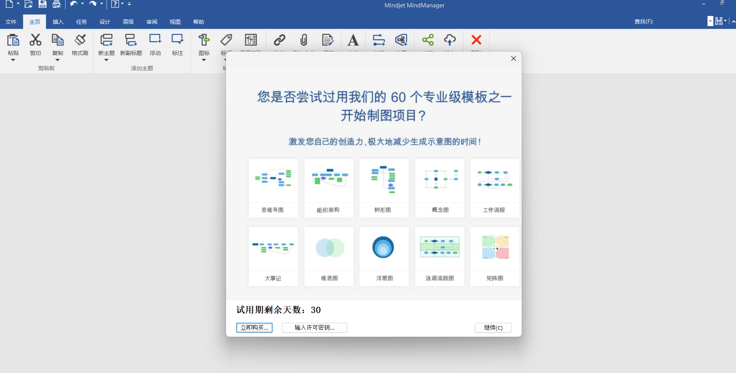Open the binoculars search options arrow
Screen dimensions: 736x373
click(x=725, y=21)
